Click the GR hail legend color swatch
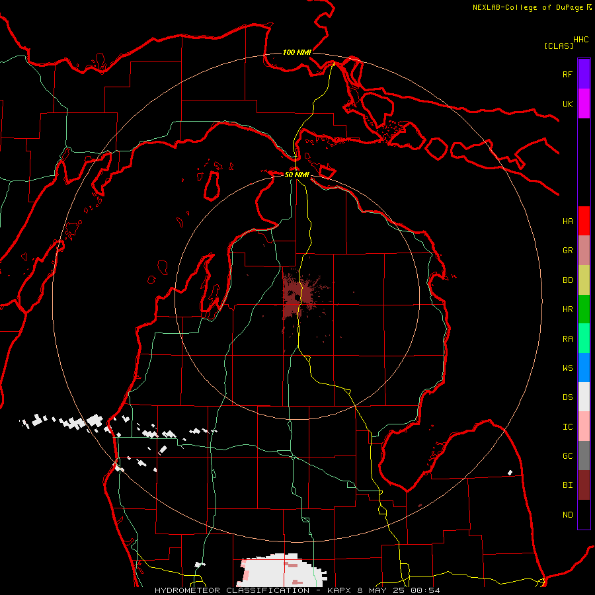This screenshot has width=595, height=595. (x=584, y=251)
